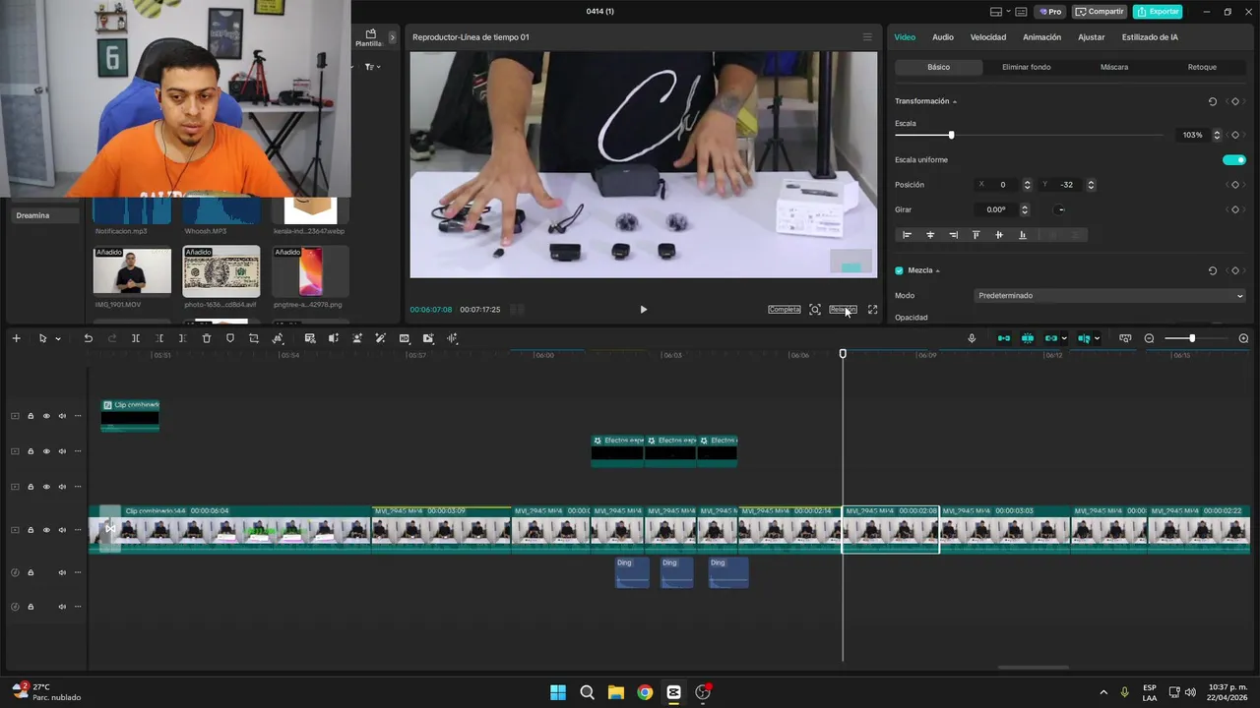Click the Pro badge button
Screen dimensions: 1260x708
pyautogui.click(x=1050, y=12)
